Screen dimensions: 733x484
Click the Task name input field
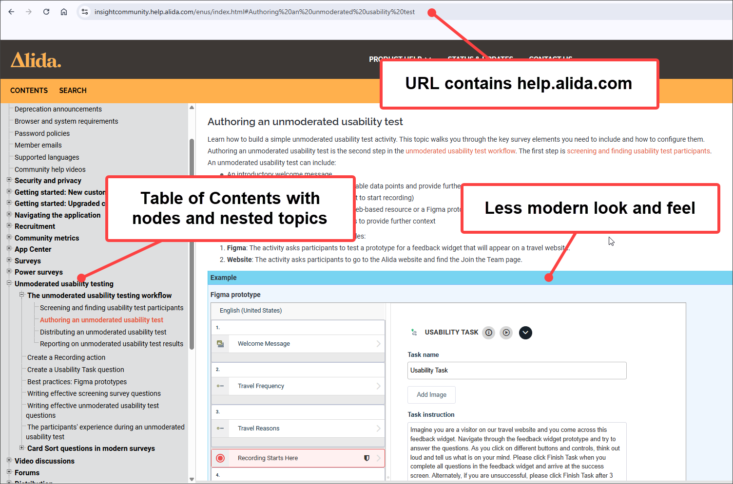click(517, 371)
